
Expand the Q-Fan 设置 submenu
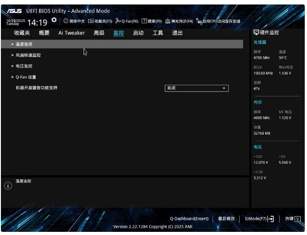26,77
